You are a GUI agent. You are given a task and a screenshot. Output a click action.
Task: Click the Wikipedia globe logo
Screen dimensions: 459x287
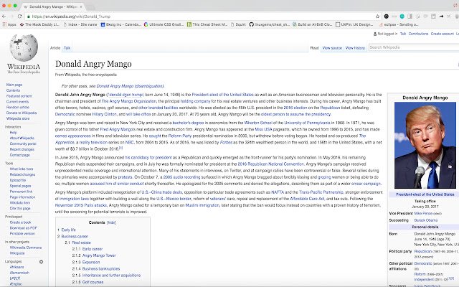(x=24, y=48)
